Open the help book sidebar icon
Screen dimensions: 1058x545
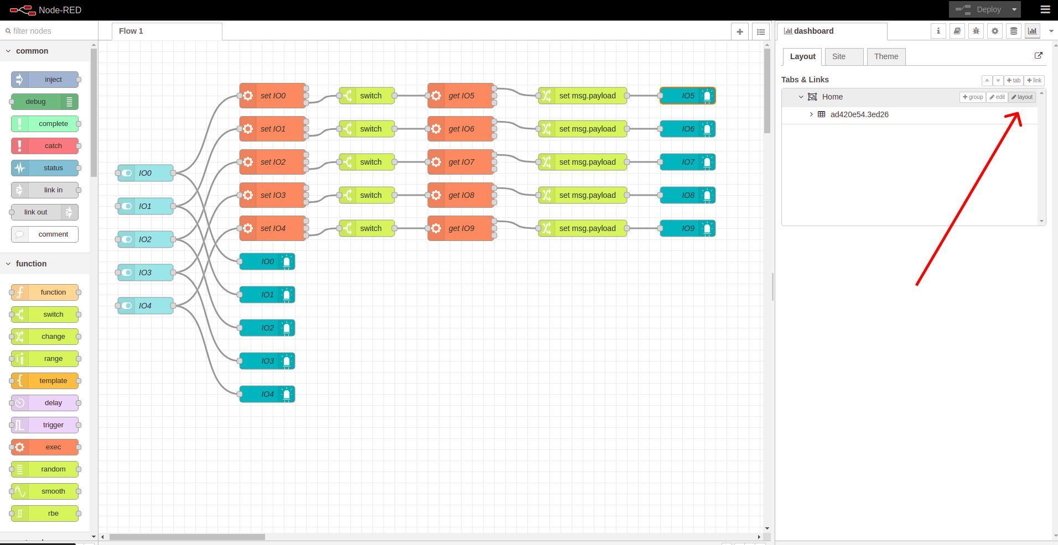[957, 32]
